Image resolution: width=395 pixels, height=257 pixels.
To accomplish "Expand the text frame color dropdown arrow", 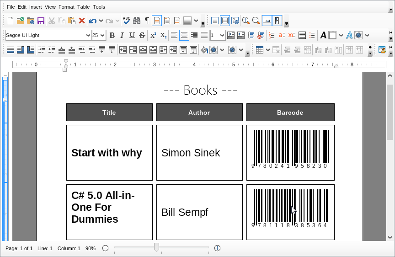I will click(341, 35).
